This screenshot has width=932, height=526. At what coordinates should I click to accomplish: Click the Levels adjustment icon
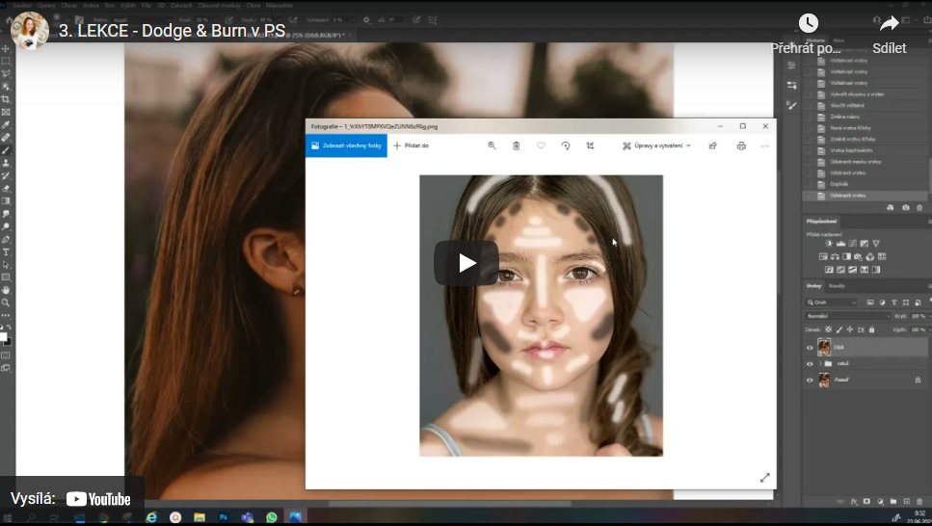(841, 243)
